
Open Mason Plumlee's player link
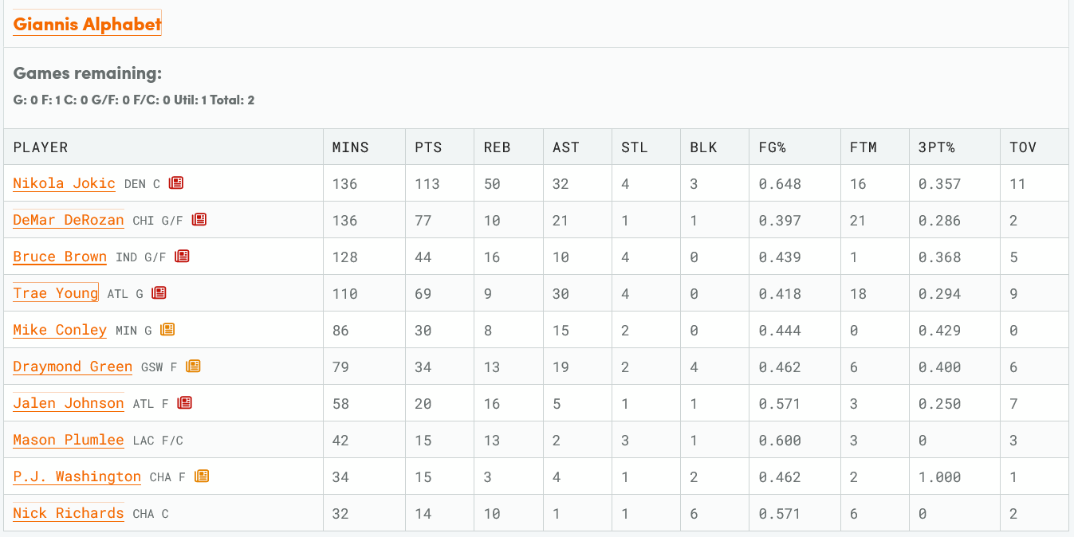[69, 440]
